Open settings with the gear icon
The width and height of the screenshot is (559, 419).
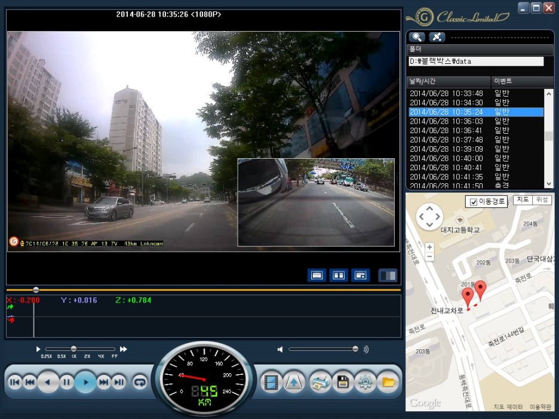[365, 382]
